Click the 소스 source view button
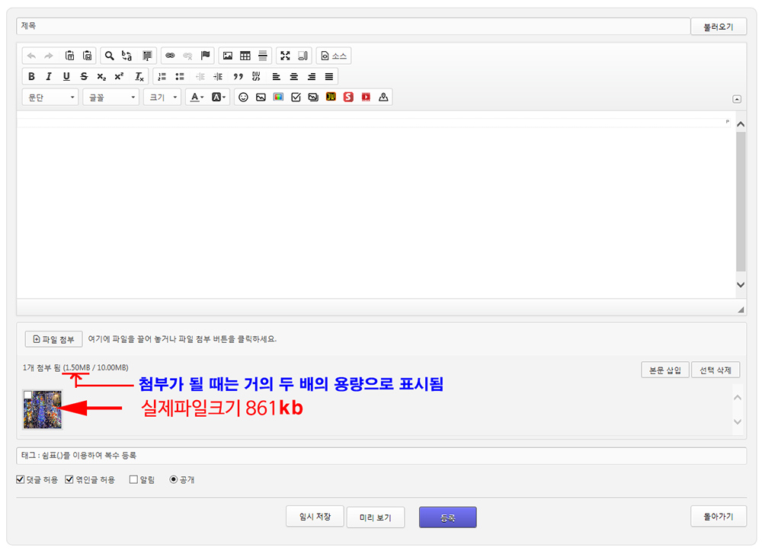Image resolution: width=762 pixels, height=551 pixels. tap(334, 56)
